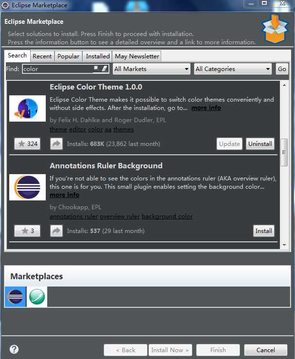Click the Back button
The width and height of the screenshot is (295, 359).
click(x=126, y=350)
